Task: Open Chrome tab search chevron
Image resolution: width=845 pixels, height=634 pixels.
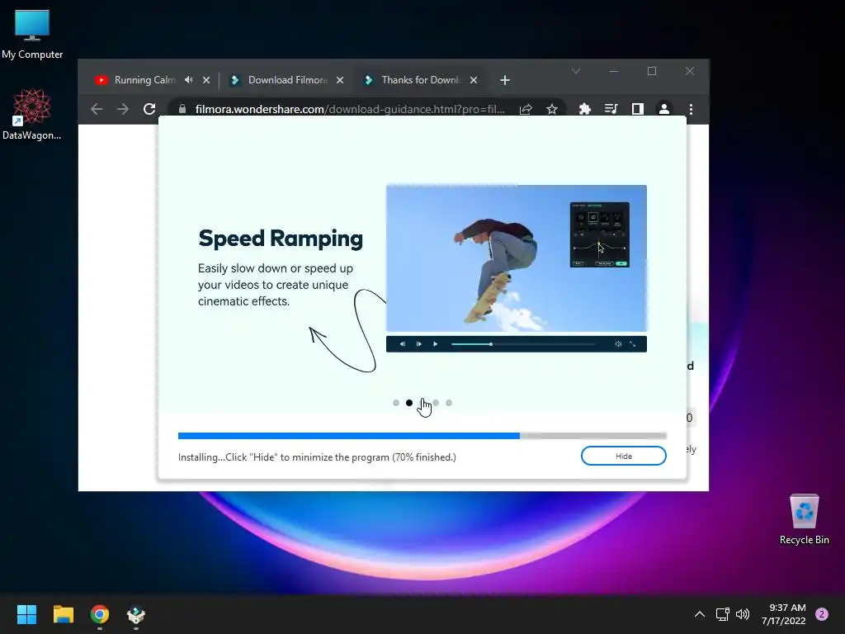Action: [x=576, y=71]
